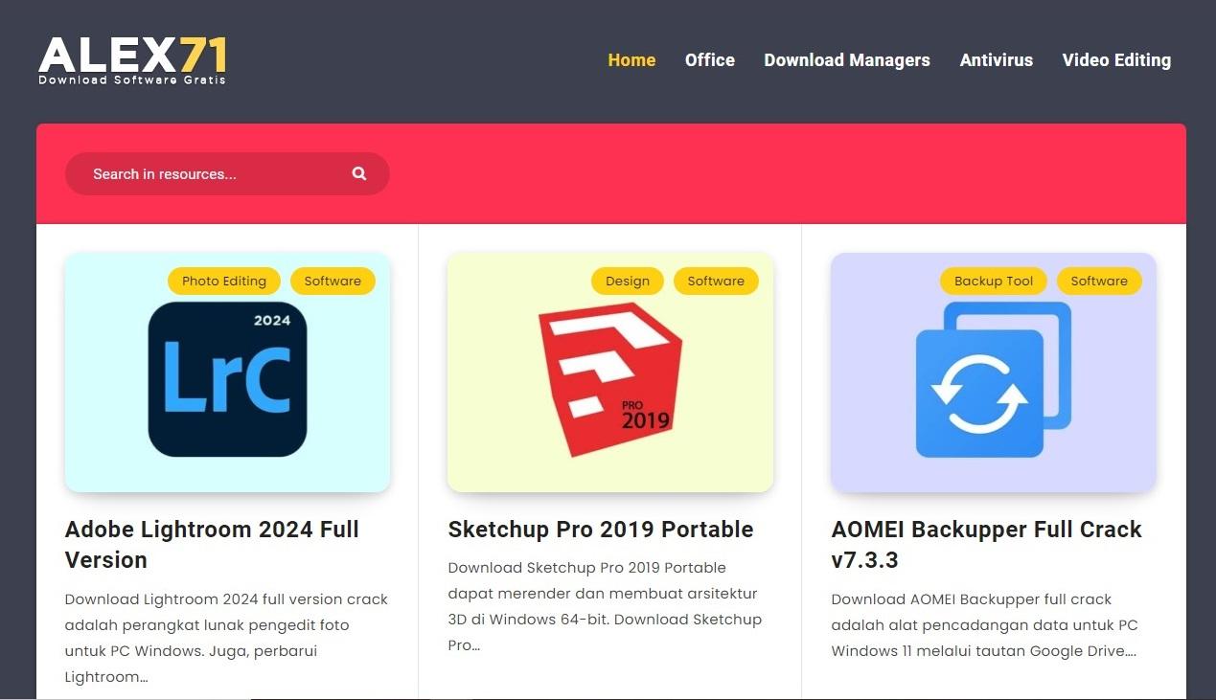Open the Antivirus menu item
This screenshot has width=1216, height=700.
click(x=997, y=59)
